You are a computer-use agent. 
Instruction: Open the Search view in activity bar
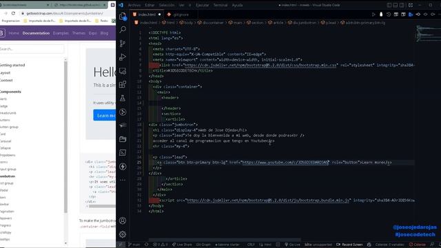coord(123,30)
